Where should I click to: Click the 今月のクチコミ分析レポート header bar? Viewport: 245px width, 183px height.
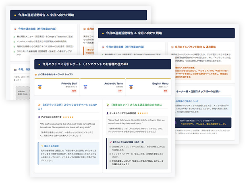[x=103, y=64]
